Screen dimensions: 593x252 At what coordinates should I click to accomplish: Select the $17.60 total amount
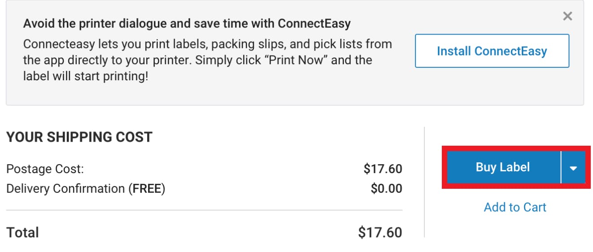(380, 233)
